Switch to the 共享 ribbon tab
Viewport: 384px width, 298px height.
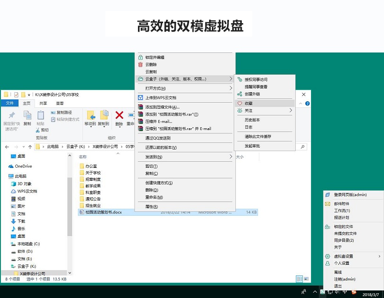click(x=43, y=103)
